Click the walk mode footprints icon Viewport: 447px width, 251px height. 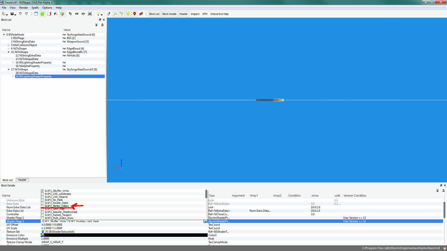point(70,14)
